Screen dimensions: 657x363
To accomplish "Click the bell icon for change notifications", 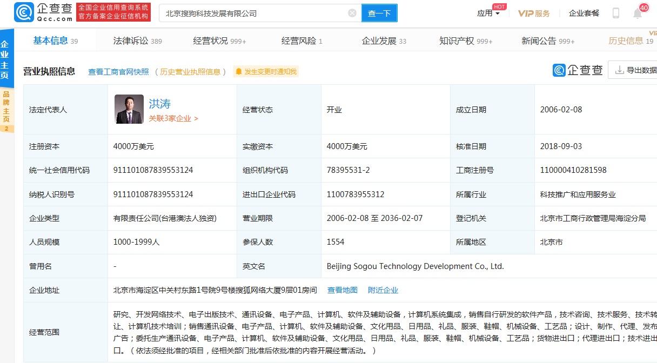I will 239,72.
